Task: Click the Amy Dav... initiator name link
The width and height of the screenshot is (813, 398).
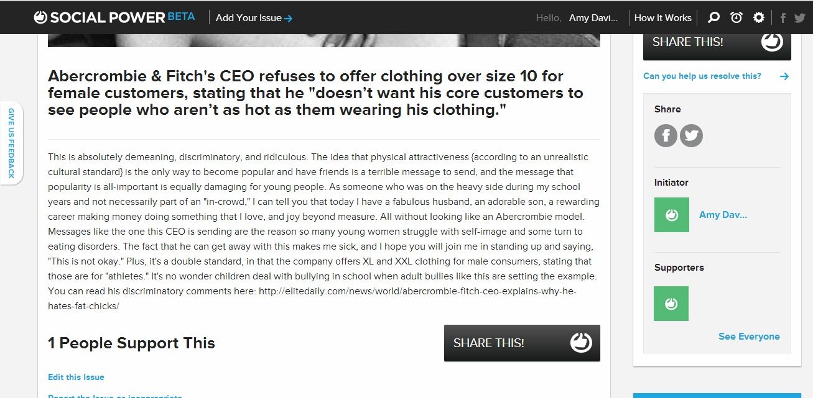Action: tap(723, 215)
